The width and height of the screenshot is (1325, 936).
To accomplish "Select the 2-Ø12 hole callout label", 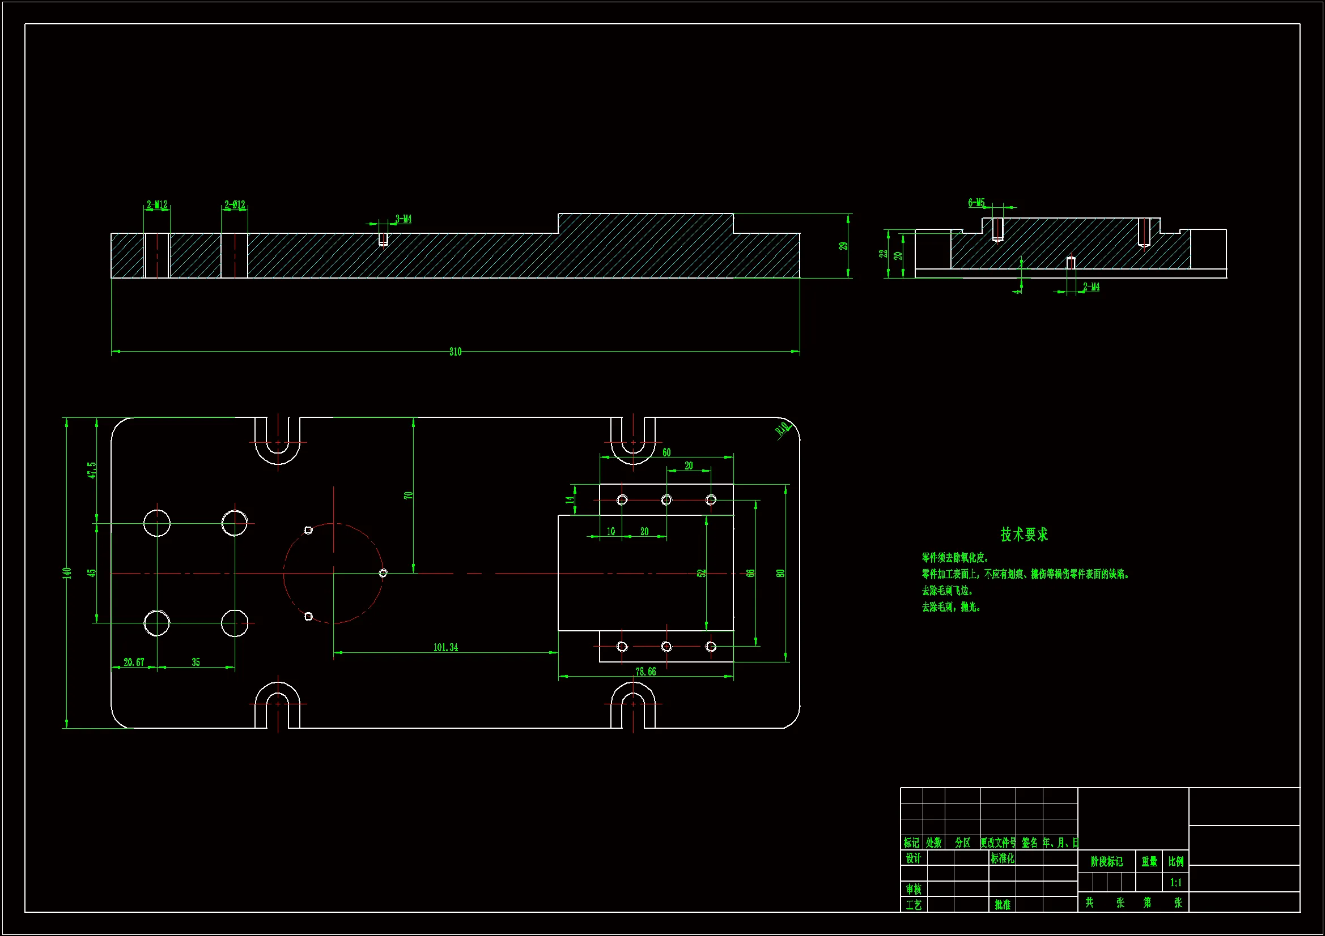I will click(235, 205).
